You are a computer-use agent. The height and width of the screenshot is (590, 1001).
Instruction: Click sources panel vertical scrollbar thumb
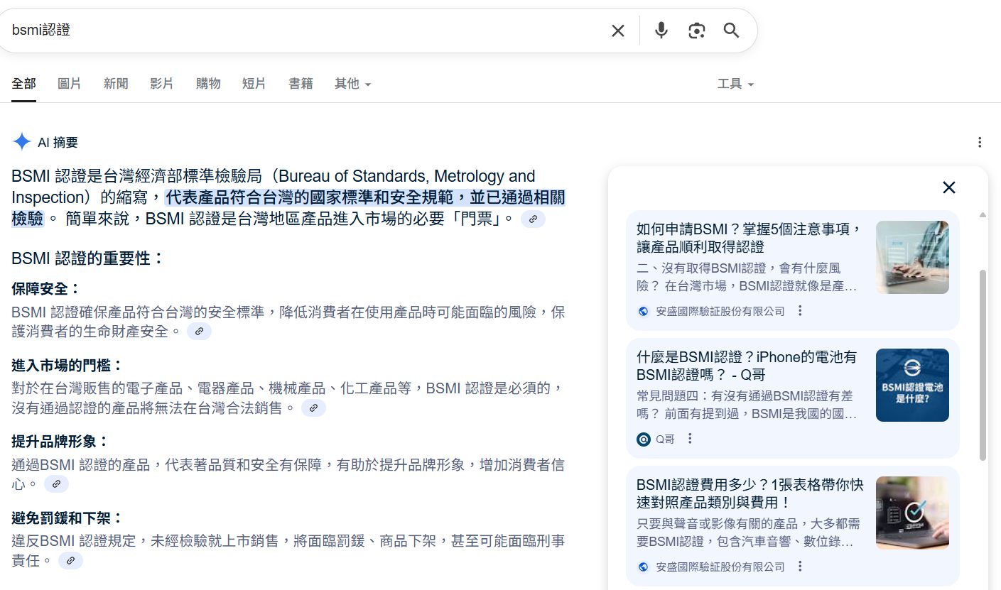983,365
